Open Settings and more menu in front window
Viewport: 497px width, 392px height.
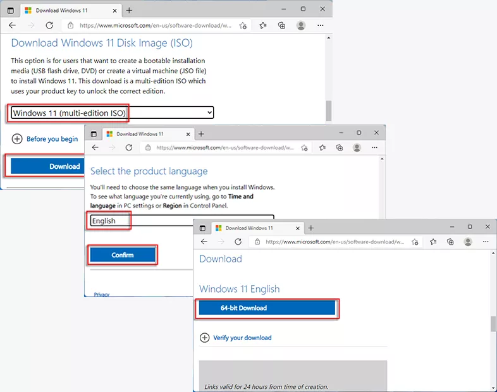[486, 242]
